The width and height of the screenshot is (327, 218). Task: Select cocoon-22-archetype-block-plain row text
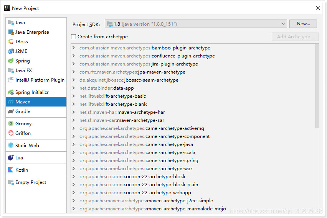139,185
